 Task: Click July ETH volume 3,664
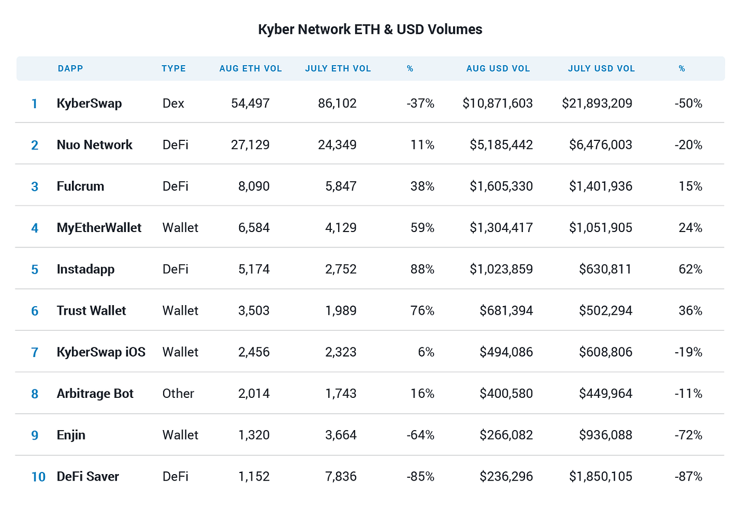341,435
